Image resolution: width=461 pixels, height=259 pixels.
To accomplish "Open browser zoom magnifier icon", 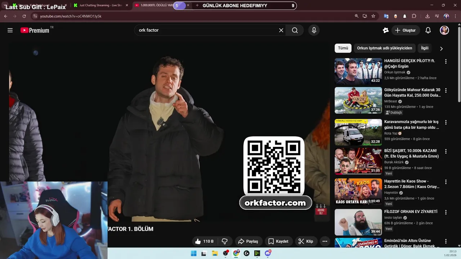I will click(x=357, y=16).
